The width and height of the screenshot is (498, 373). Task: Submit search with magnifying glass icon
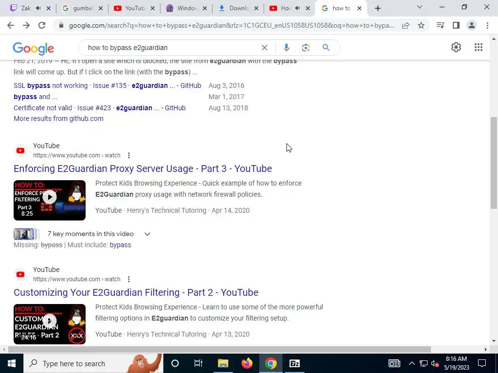[x=326, y=48]
